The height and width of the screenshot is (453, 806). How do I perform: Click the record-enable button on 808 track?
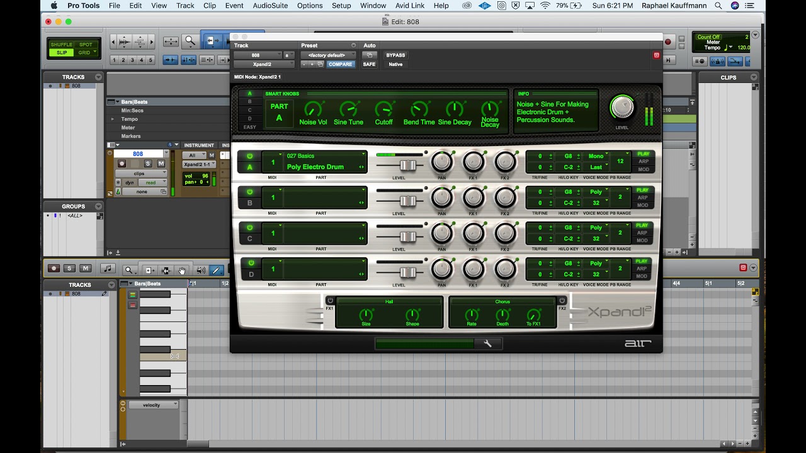click(x=122, y=164)
